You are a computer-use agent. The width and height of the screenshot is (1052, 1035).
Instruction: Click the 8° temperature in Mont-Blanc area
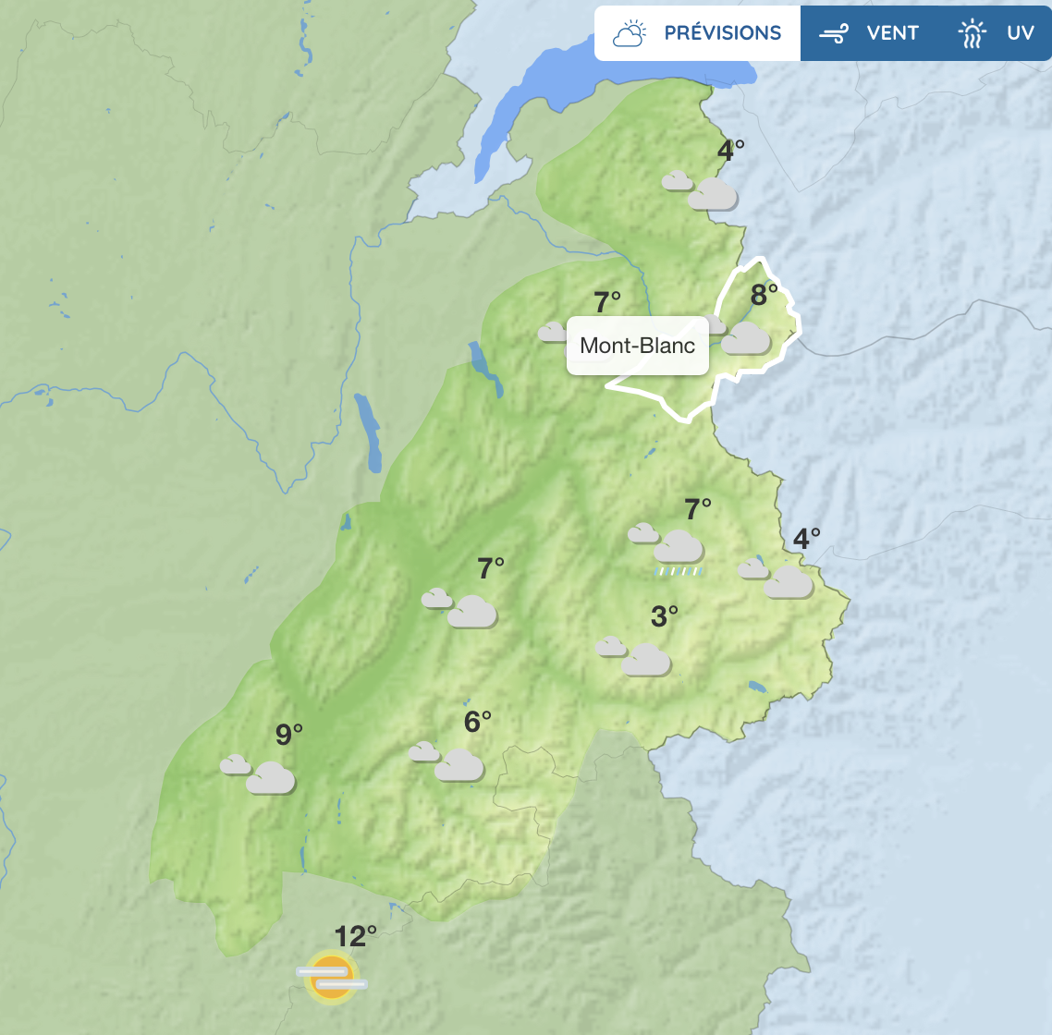[x=764, y=295]
